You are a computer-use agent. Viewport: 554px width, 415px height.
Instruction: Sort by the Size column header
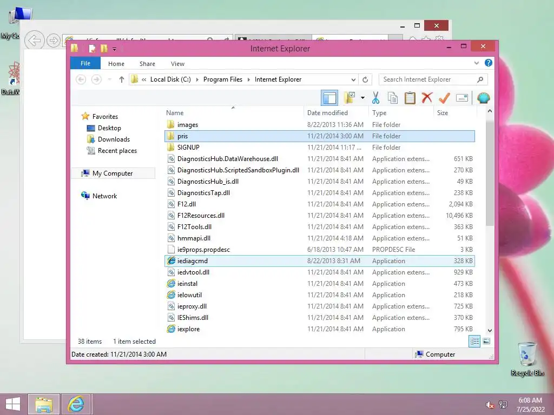(x=455, y=112)
